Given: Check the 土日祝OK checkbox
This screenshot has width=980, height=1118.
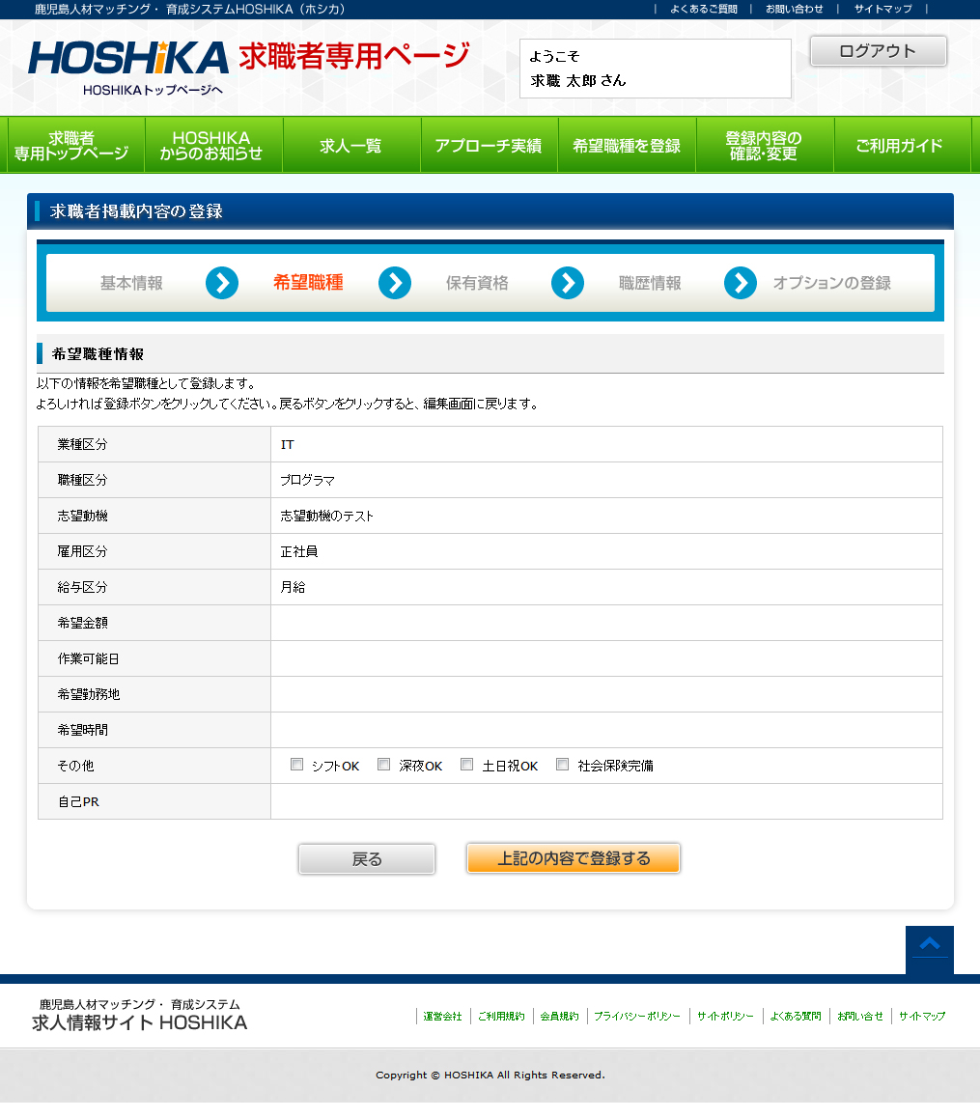Looking at the screenshot, I should pyautogui.click(x=466, y=765).
